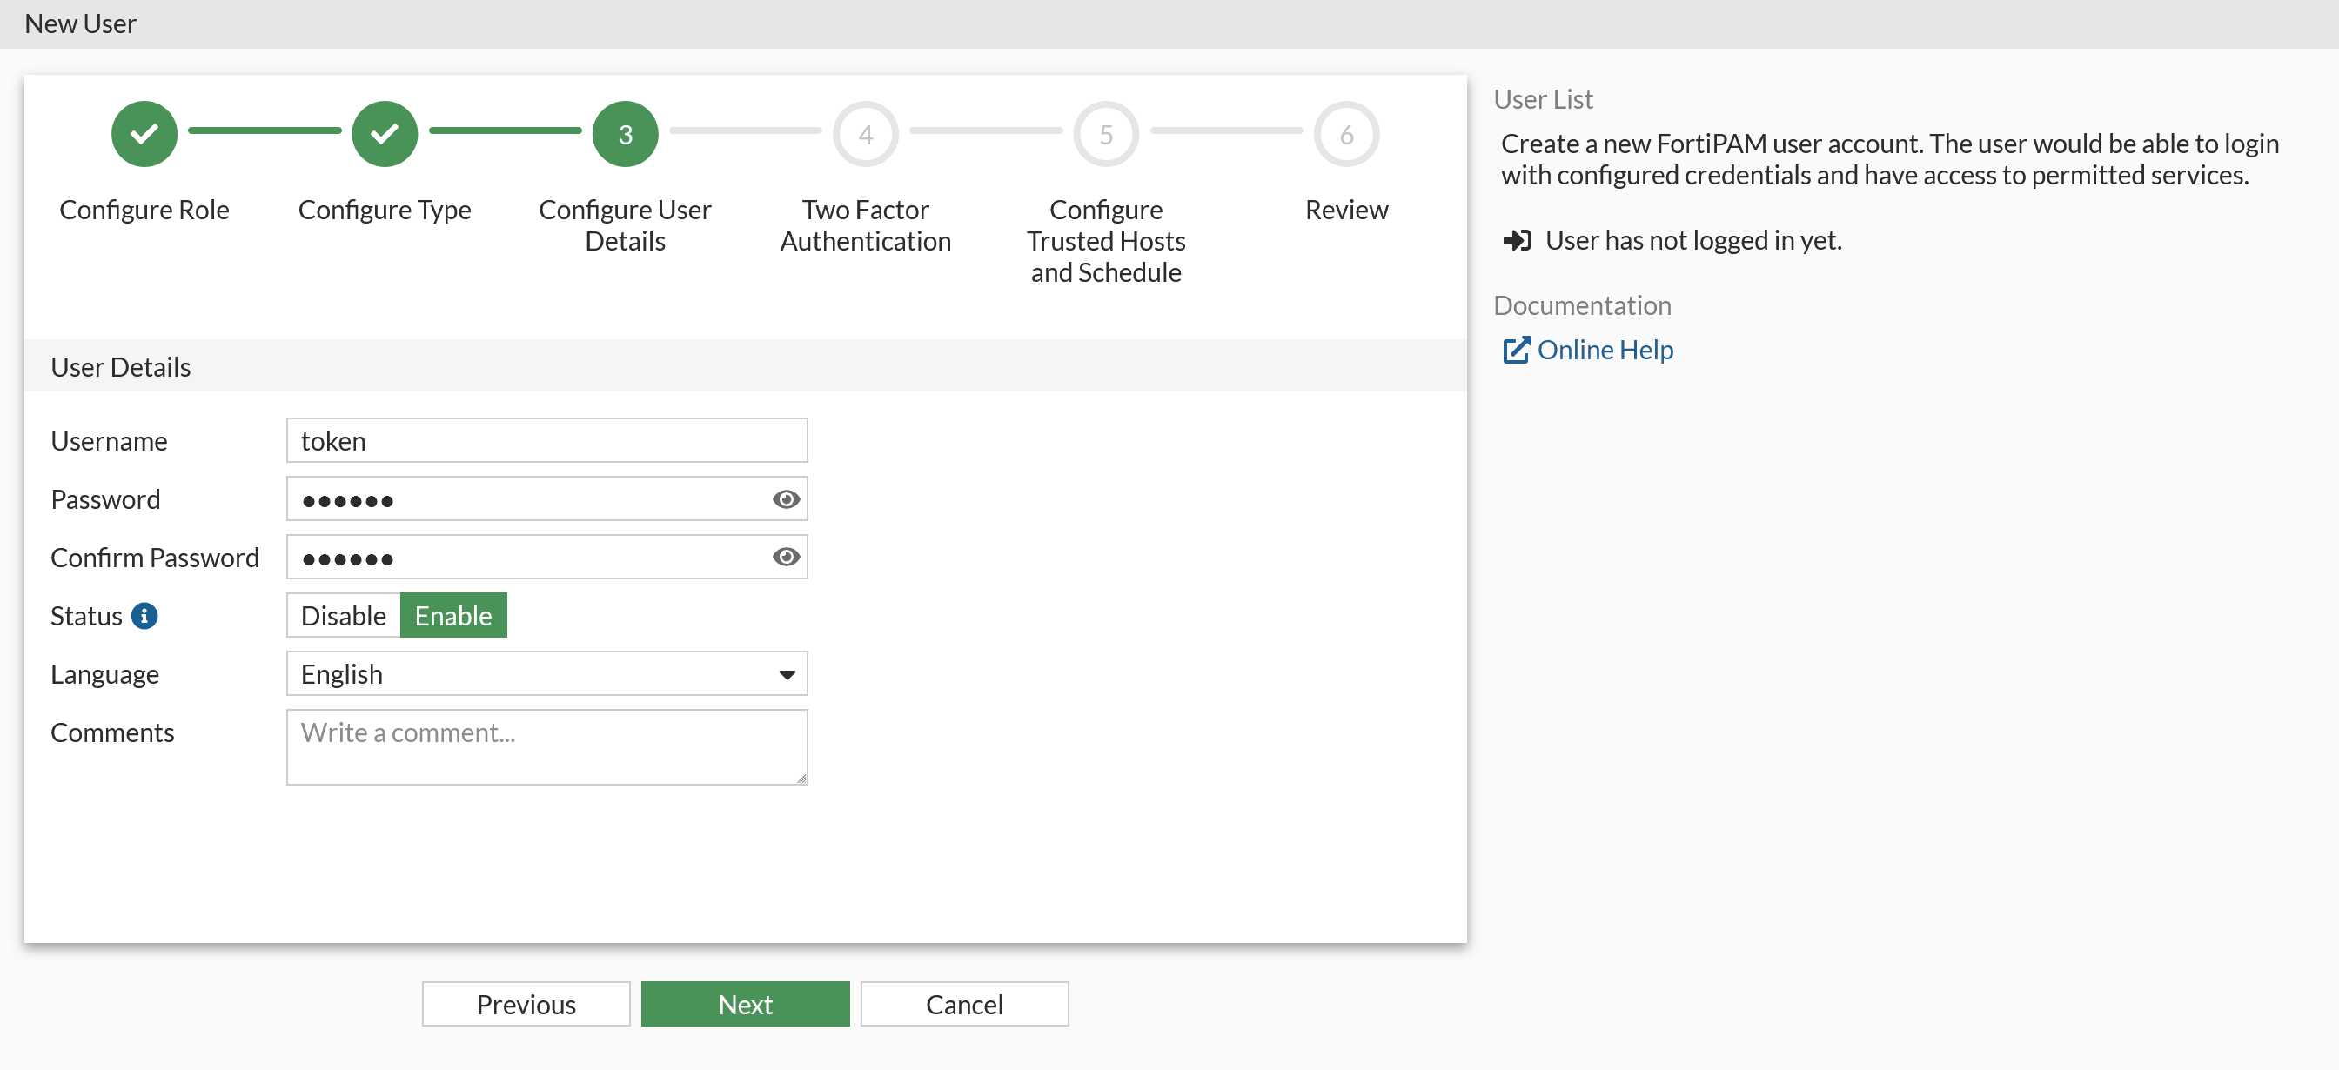Click the login arrow icon beside login status
Screen dimensions: 2339x1070
[1517, 240]
